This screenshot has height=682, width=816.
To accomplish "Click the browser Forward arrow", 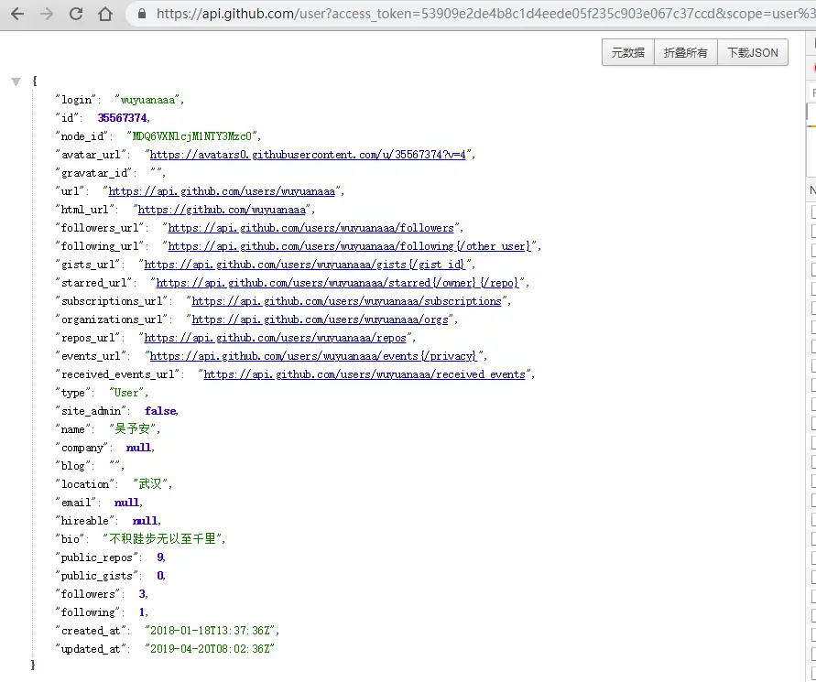I will click(47, 14).
